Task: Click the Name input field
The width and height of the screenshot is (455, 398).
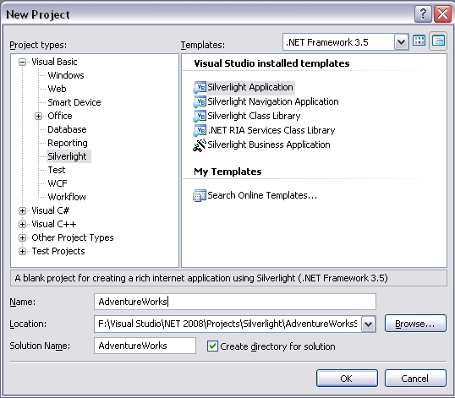Action: (x=235, y=302)
